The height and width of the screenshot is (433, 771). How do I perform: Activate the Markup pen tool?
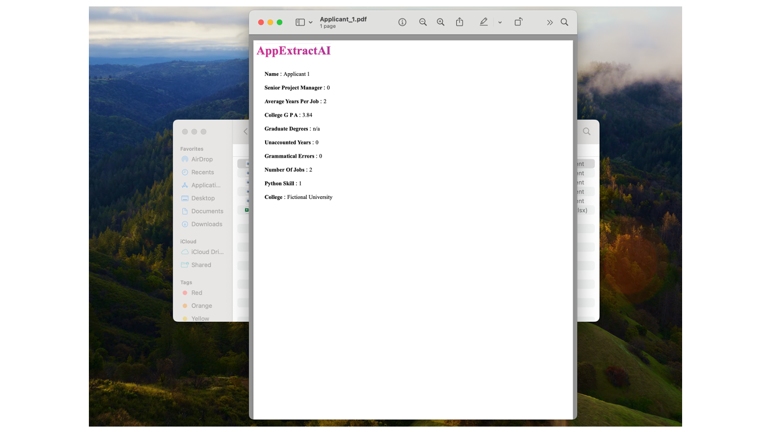(483, 22)
